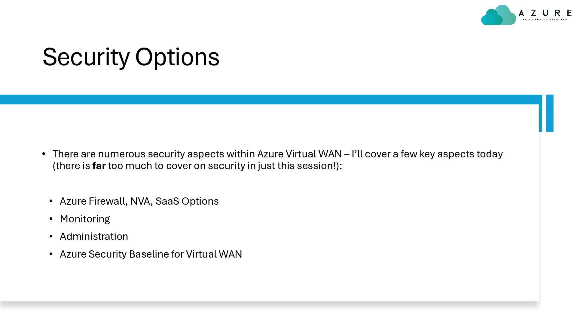Click the text too much to cover on security
The height and width of the screenshot is (325, 577).
tap(176, 166)
